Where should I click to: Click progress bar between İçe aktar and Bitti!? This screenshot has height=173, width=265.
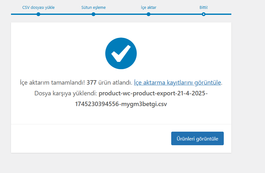point(176,14)
